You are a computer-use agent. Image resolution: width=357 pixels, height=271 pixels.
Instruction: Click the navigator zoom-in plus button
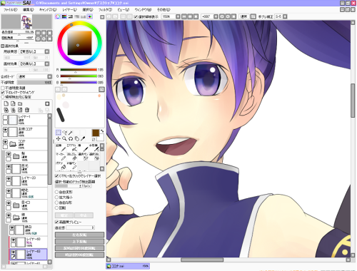pos(44,33)
